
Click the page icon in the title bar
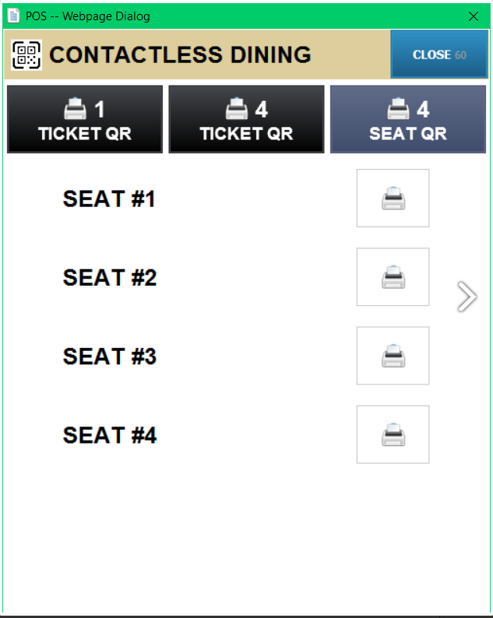(x=13, y=16)
